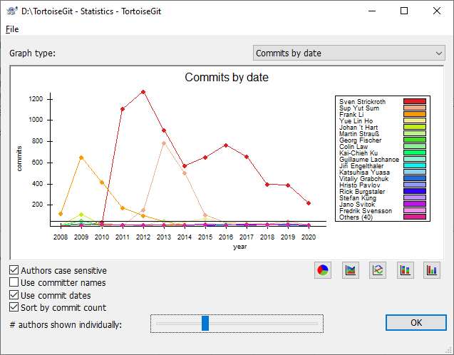
Task: Open the File menu
Action: 12,29
